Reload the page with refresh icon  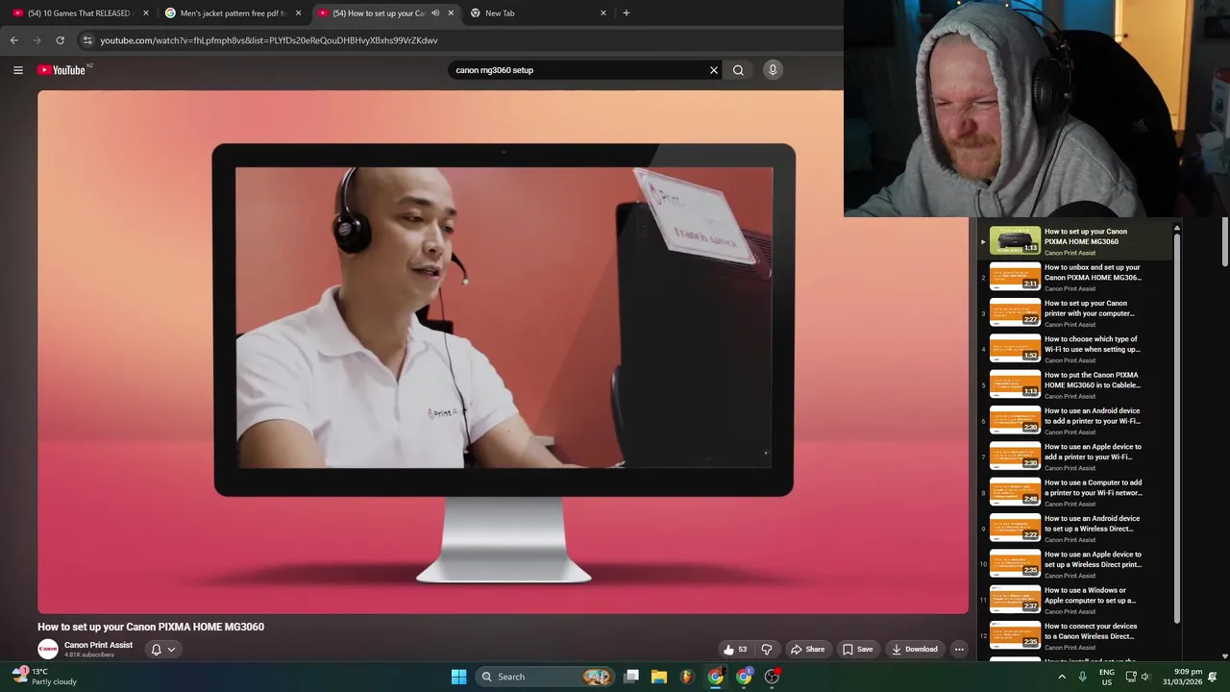click(60, 40)
